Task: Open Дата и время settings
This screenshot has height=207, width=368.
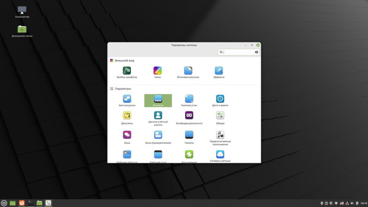Action: 220,99
